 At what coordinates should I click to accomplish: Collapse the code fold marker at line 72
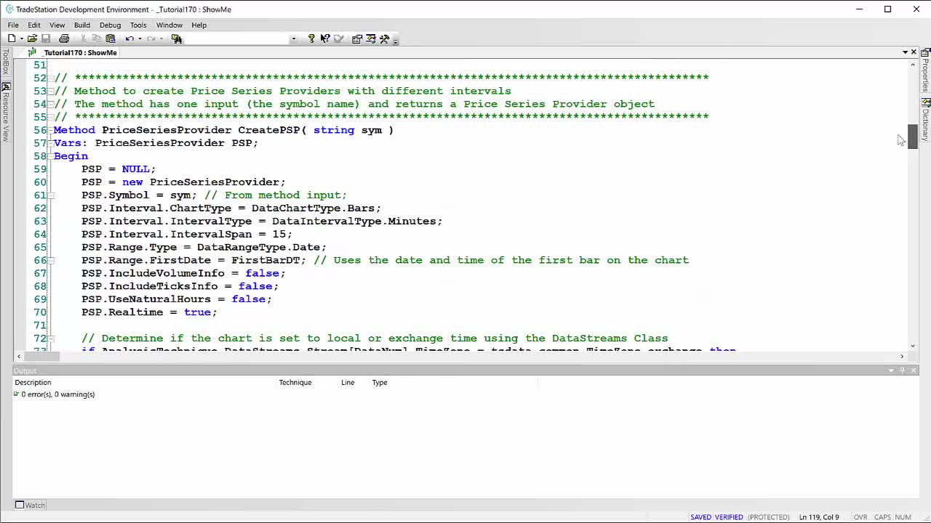(x=51, y=338)
